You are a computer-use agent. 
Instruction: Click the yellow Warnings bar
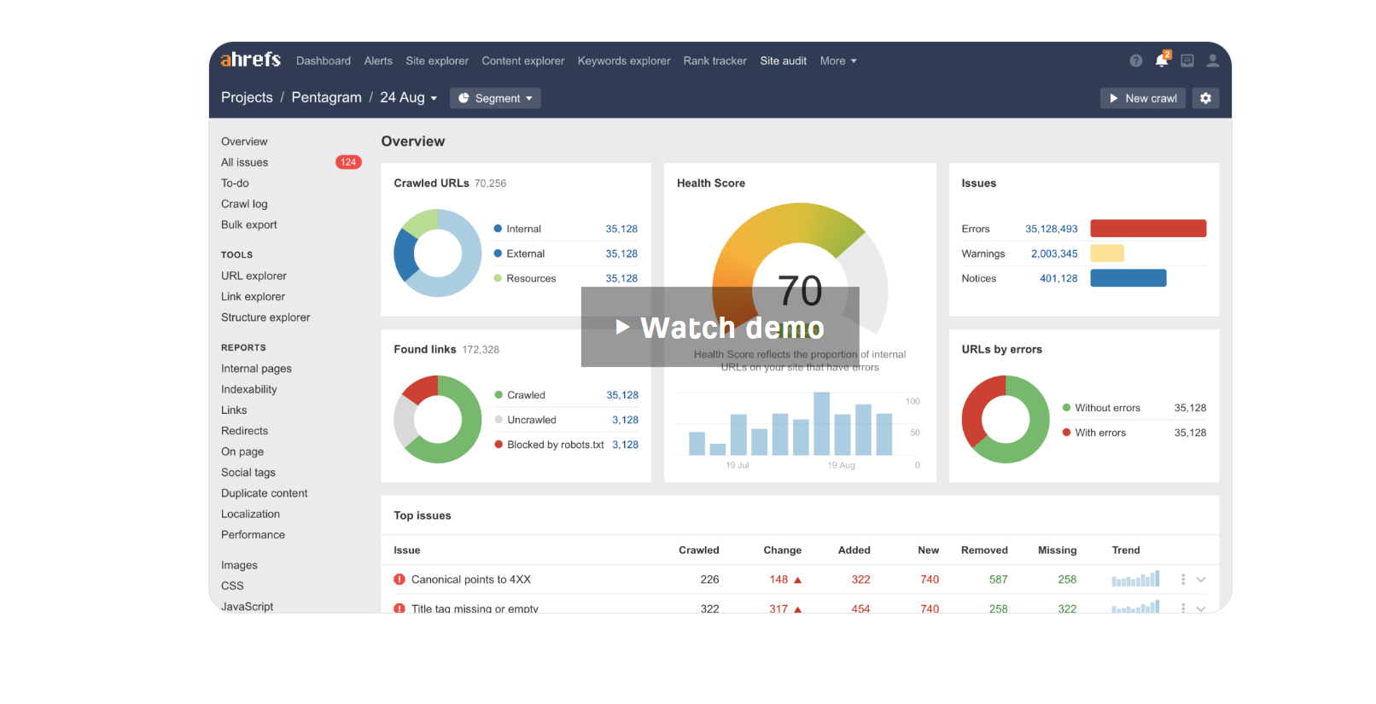1107,253
